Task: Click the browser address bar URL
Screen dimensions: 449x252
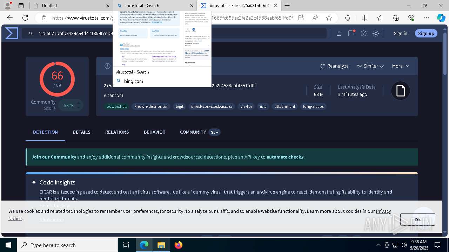Action: pyautogui.click(x=172, y=18)
